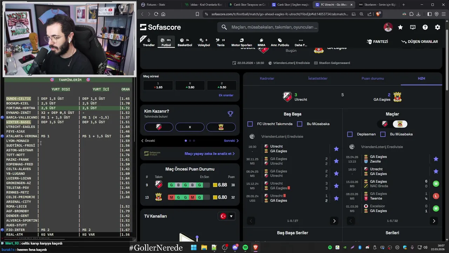The width and height of the screenshot is (449, 253).
Task: Open Brave downloads icon
Action: pyautogui.click(x=418, y=14)
